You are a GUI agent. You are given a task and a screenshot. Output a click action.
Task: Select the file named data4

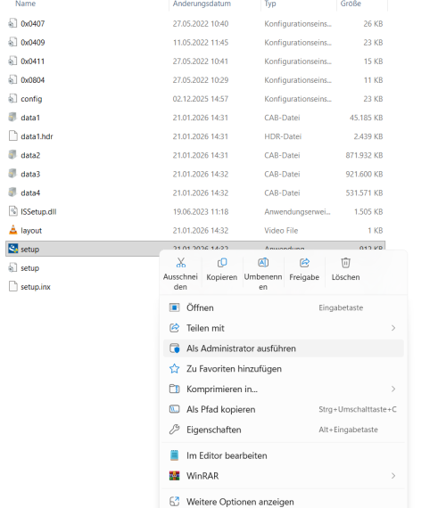click(x=30, y=193)
